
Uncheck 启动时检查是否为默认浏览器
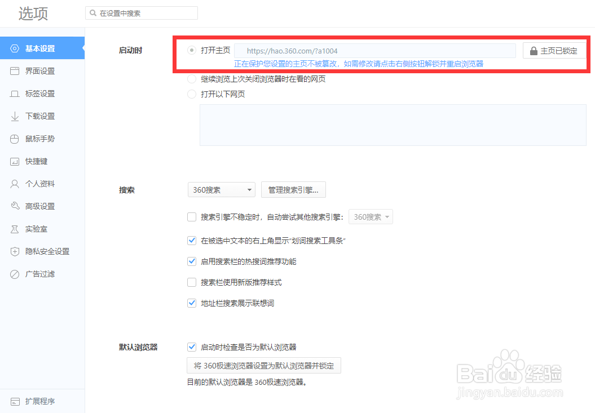click(x=192, y=347)
